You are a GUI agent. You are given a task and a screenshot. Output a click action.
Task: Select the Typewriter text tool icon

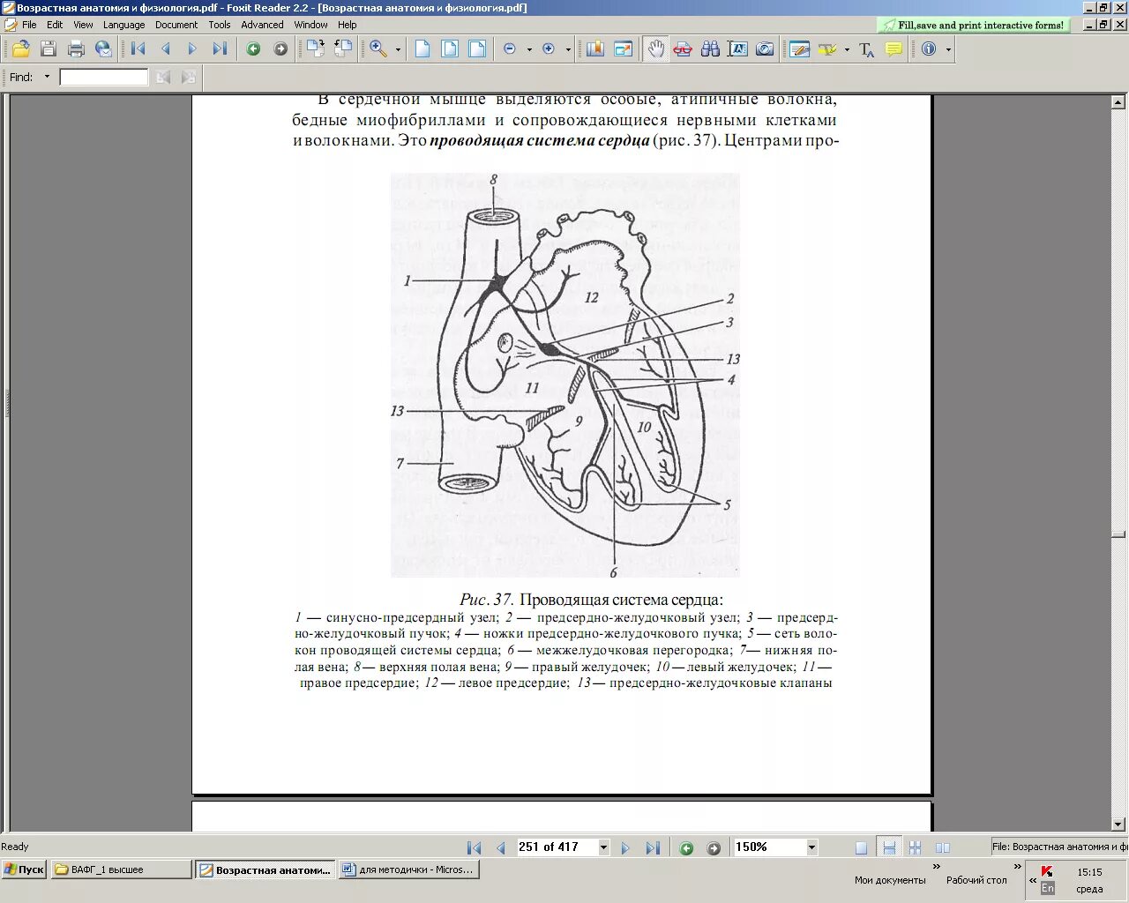click(x=866, y=49)
